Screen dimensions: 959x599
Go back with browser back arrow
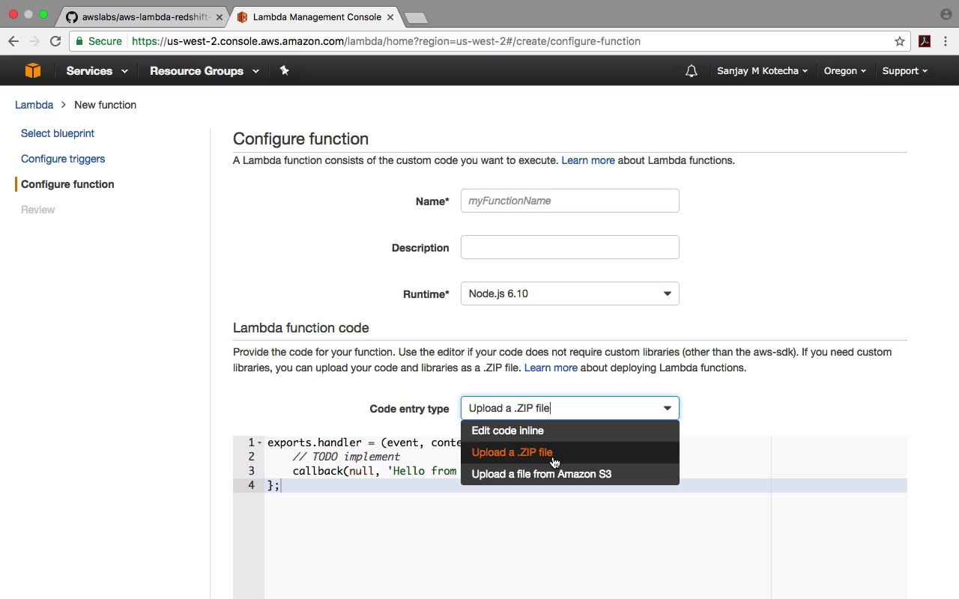click(13, 41)
